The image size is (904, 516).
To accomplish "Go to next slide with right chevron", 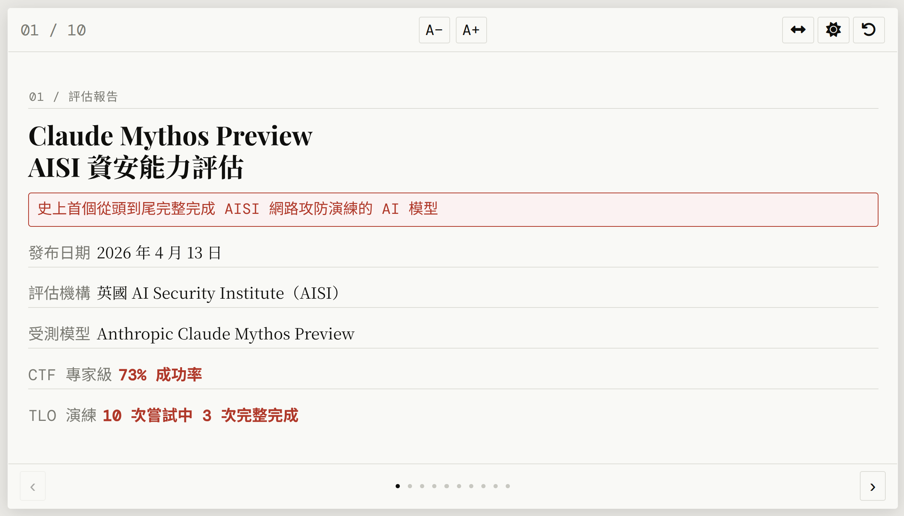I will (872, 486).
